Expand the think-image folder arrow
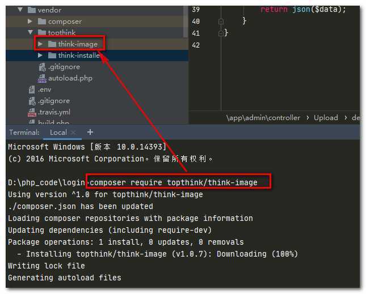Image resolution: width=366 pixels, height=294 pixels. click(40, 44)
